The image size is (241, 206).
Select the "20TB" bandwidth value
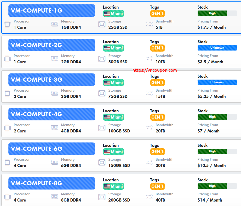[160, 131]
